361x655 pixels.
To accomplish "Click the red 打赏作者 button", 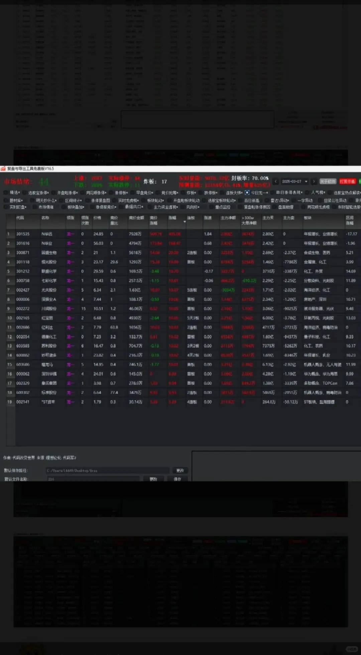I will tap(347, 181).
